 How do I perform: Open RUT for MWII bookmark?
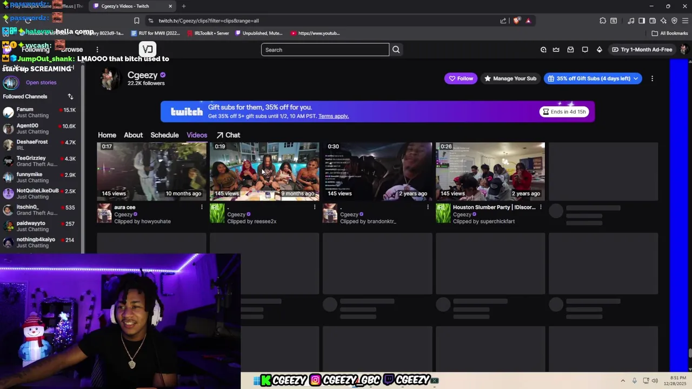tap(155, 33)
